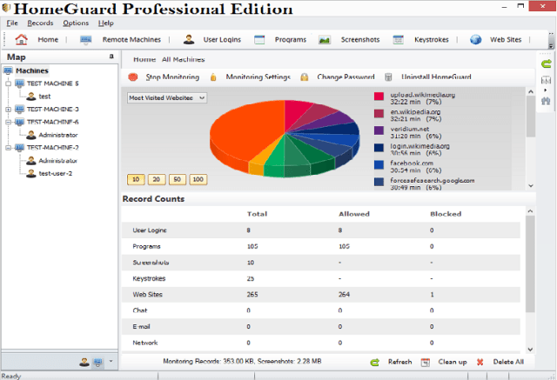The height and width of the screenshot is (380, 557).
Task: Collapse the TEST-MACHINE-6 tree node
Action: [x=8, y=122]
